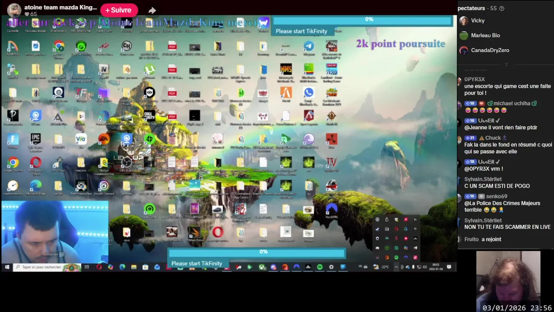Open the -22°C weather widget
This screenshot has width=554, height=312.
pyautogui.click(x=381, y=267)
